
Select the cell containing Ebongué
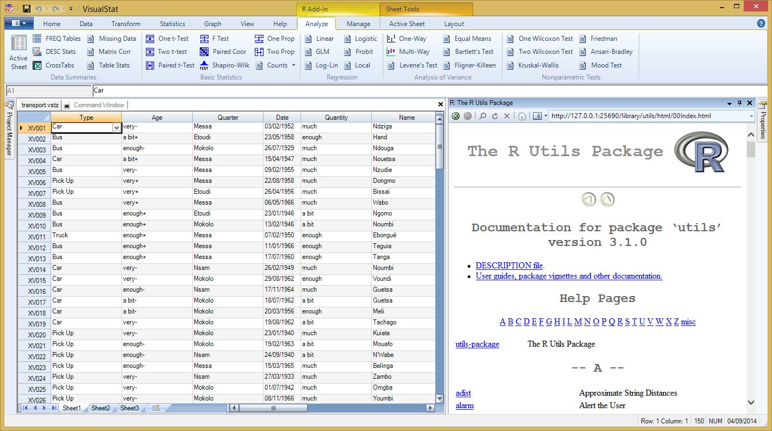tap(403, 235)
